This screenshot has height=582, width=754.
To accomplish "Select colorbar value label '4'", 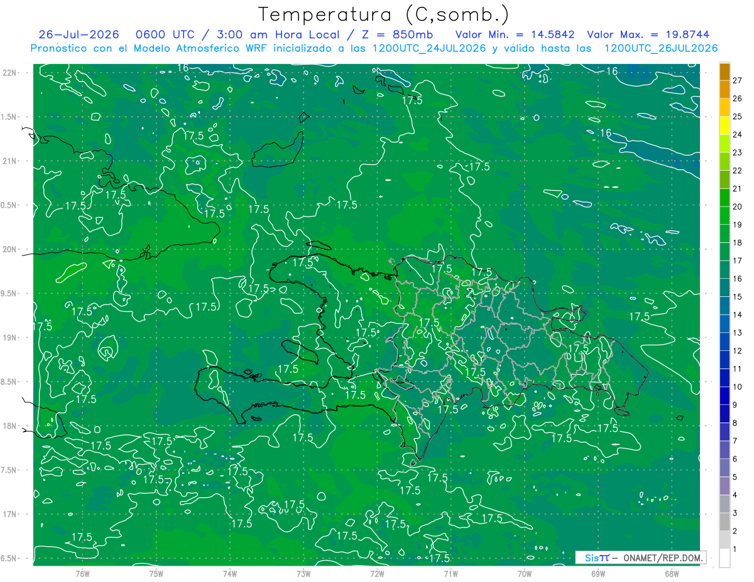I will (735, 495).
